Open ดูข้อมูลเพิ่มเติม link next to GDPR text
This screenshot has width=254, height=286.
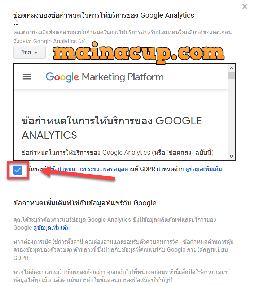[203, 169]
